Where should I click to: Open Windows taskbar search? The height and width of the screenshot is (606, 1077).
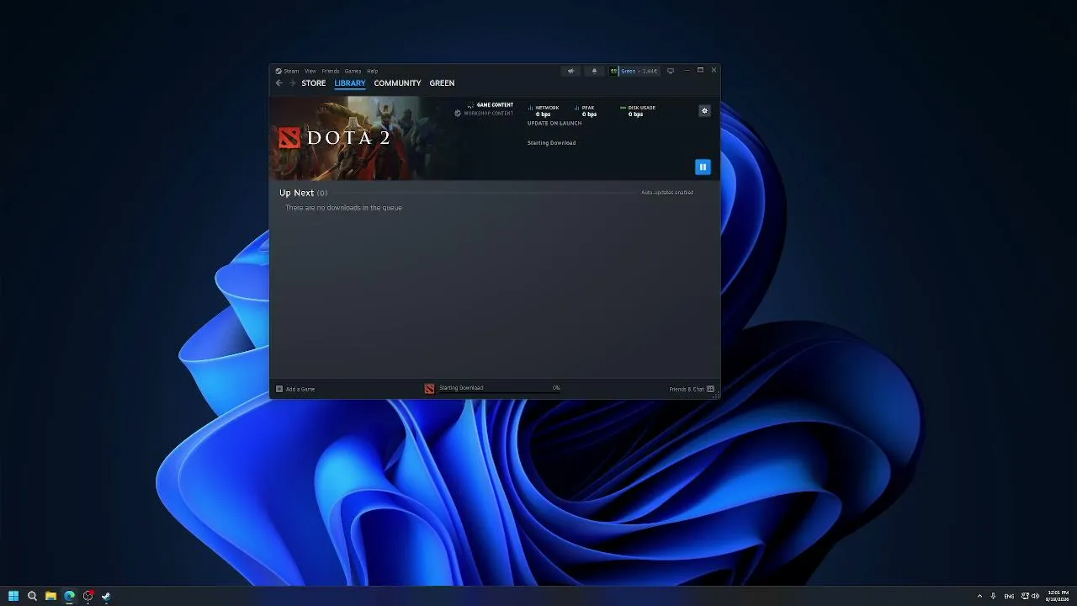[32, 596]
